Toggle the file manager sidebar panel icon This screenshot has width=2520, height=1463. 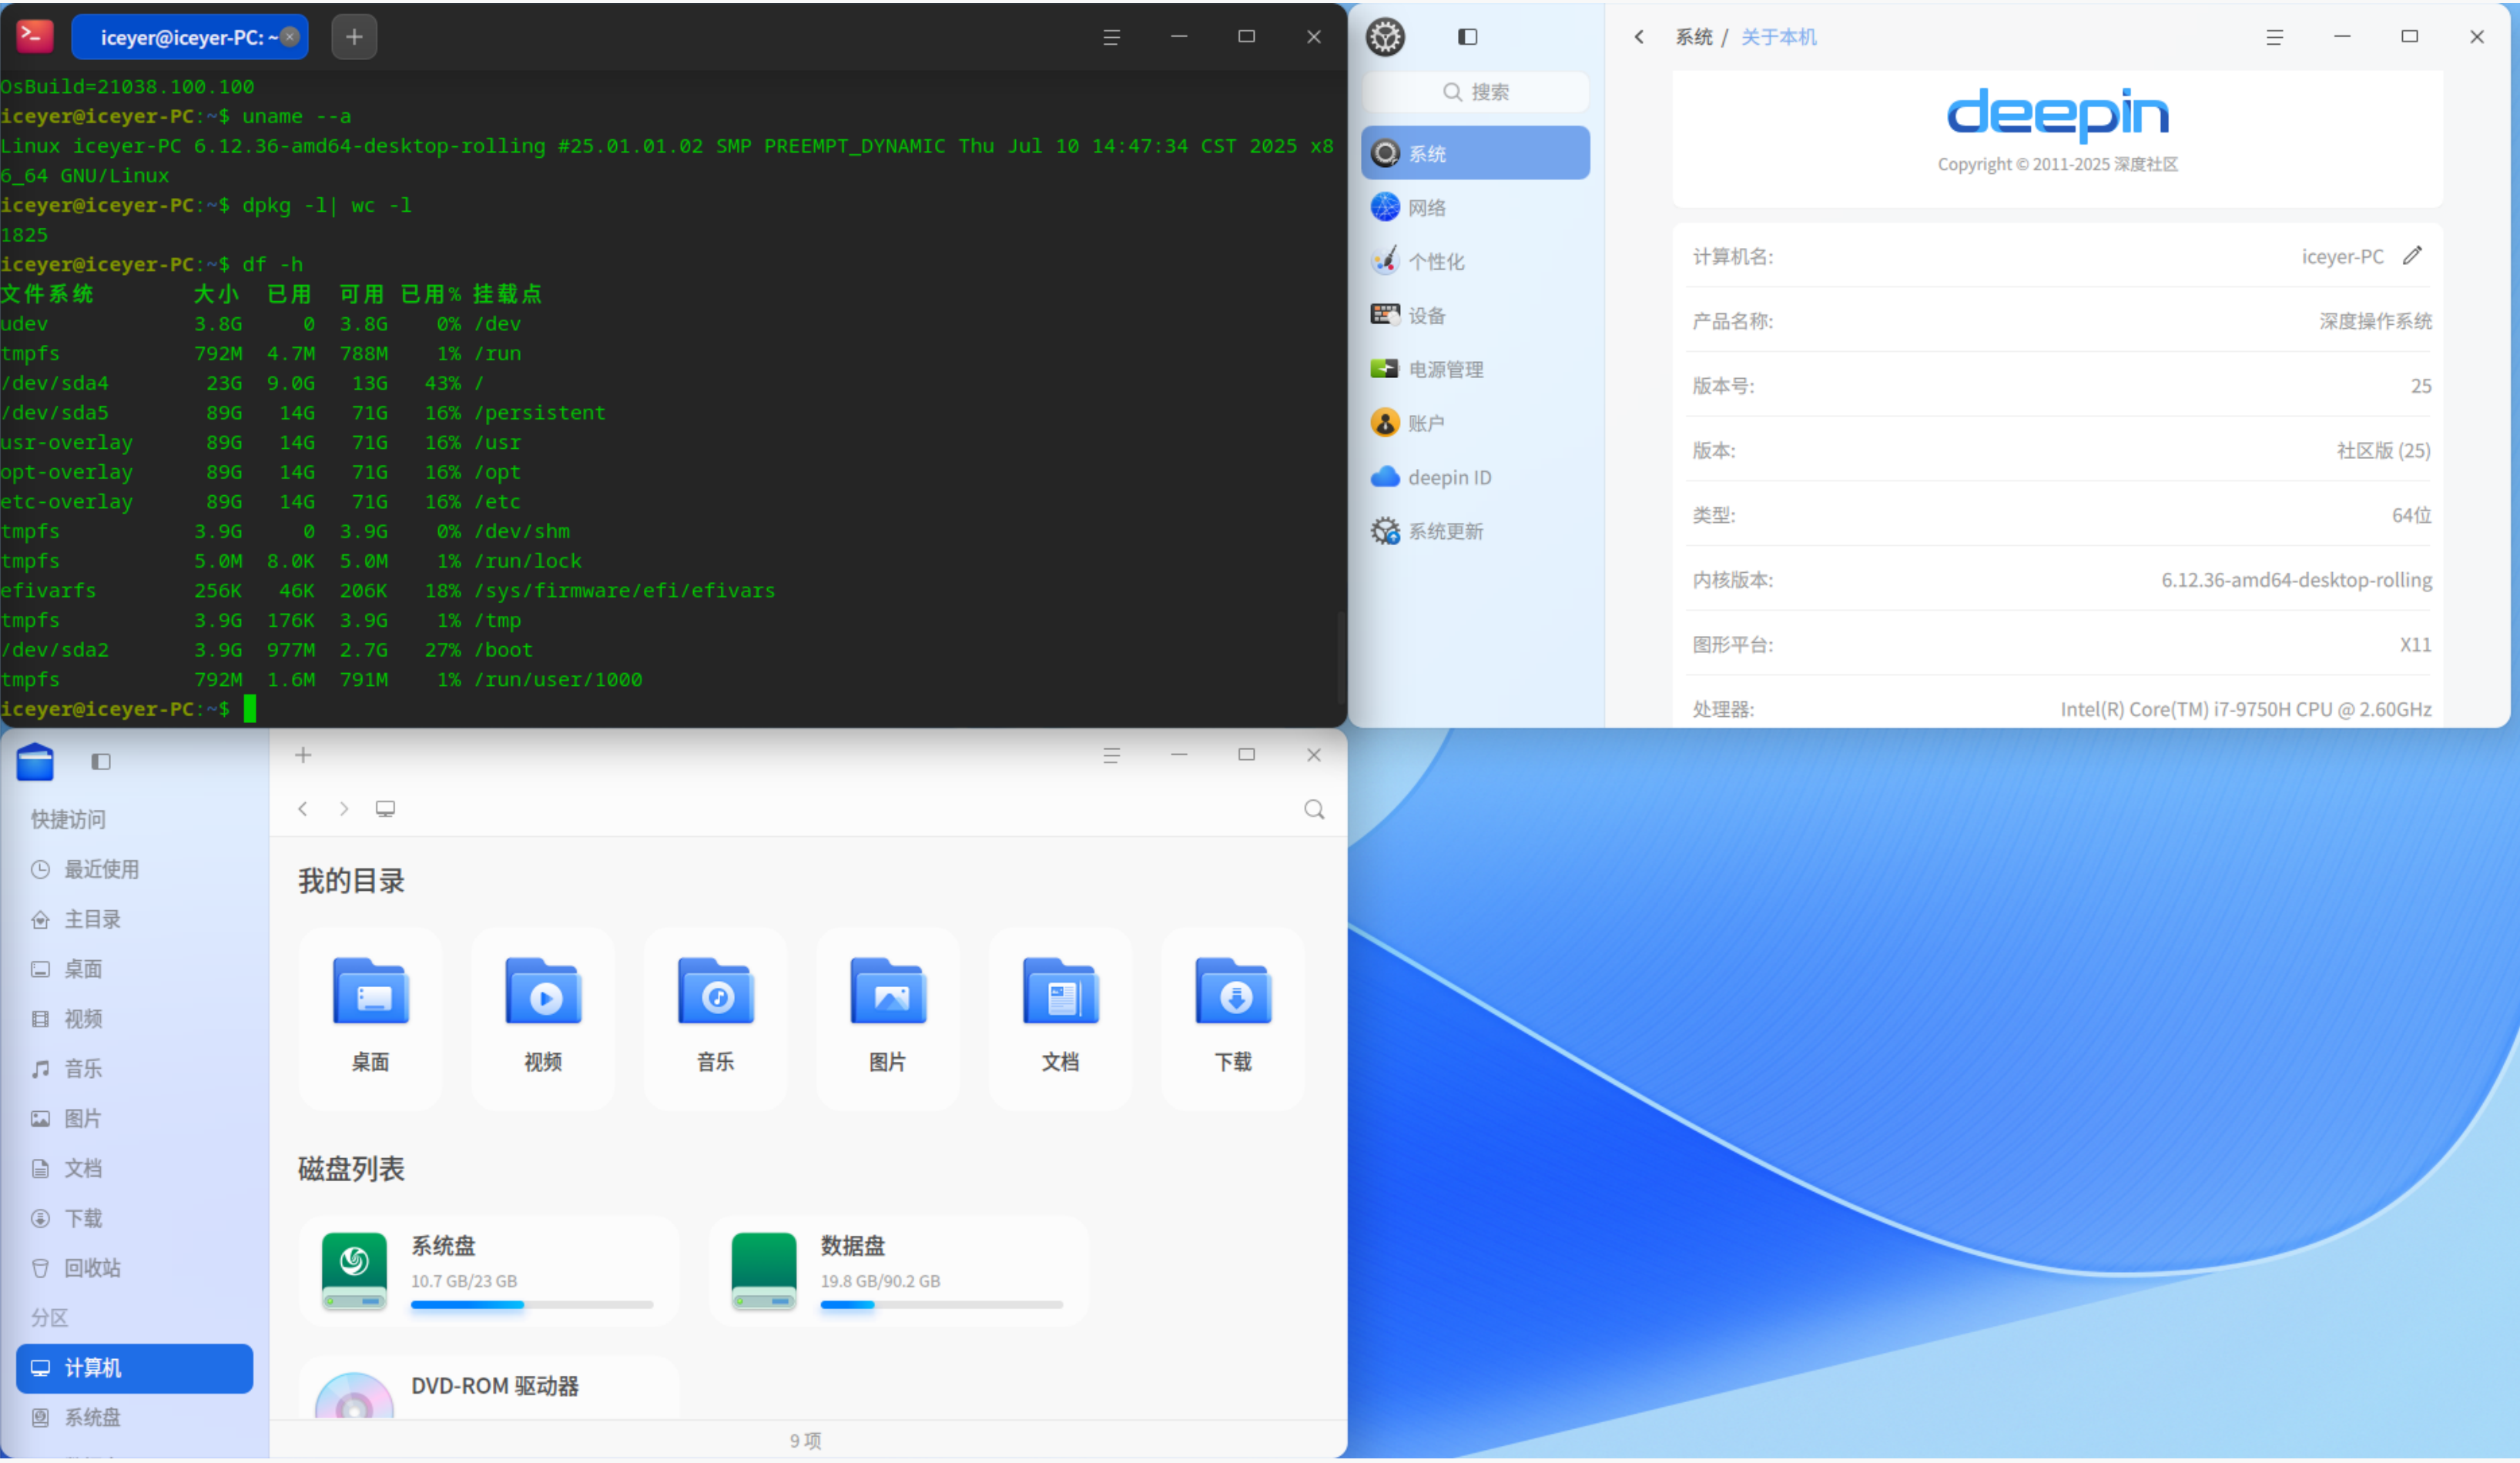point(101,762)
